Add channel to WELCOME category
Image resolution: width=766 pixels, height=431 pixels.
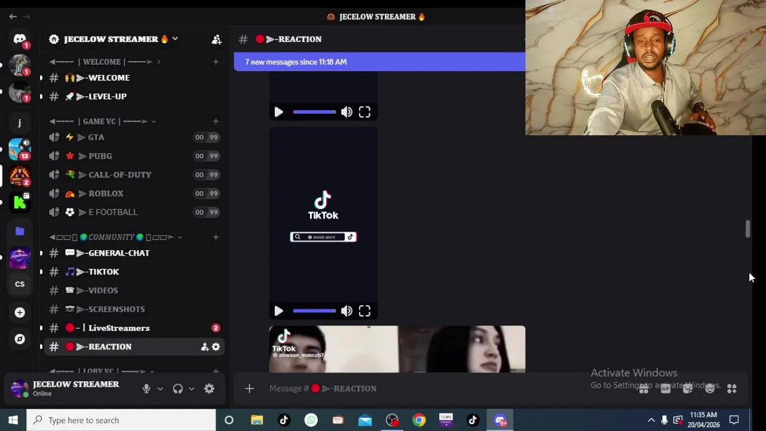pyautogui.click(x=215, y=62)
